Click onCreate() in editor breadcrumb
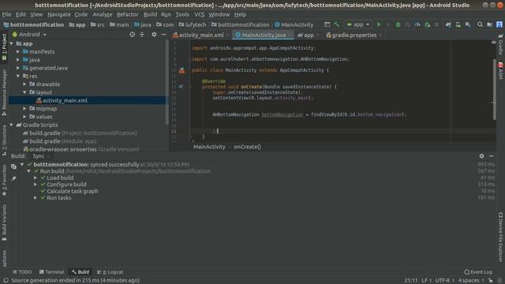Image resolution: width=505 pixels, height=284 pixels. point(247,147)
